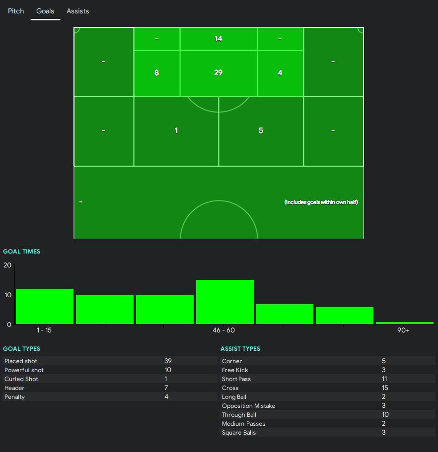This screenshot has width=438, height=452.
Task: Click the outside-box zone showing 5 goals
Action: [261, 130]
